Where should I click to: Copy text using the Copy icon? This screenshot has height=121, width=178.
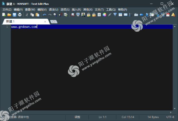coord(32,15)
